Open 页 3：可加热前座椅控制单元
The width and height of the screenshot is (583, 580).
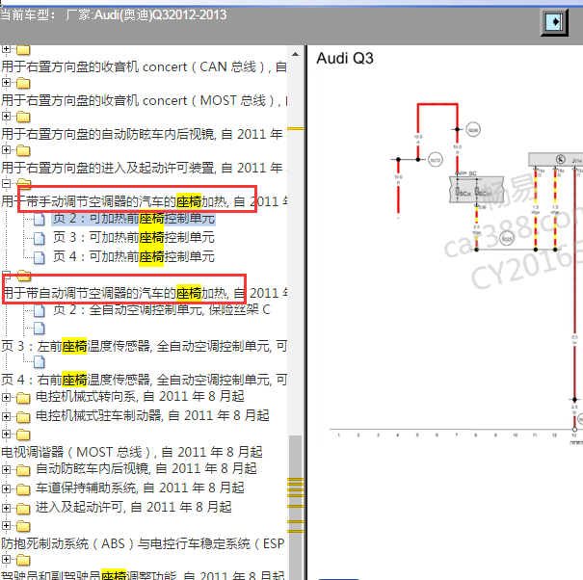[134, 238]
